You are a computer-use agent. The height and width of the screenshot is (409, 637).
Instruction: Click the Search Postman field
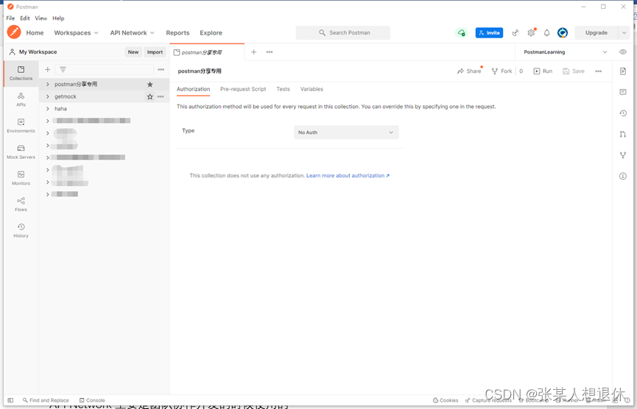click(x=343, y=33)
